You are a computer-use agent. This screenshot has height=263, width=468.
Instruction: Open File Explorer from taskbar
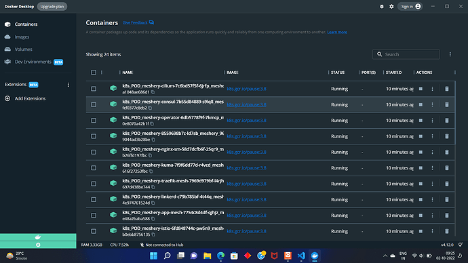207,256
